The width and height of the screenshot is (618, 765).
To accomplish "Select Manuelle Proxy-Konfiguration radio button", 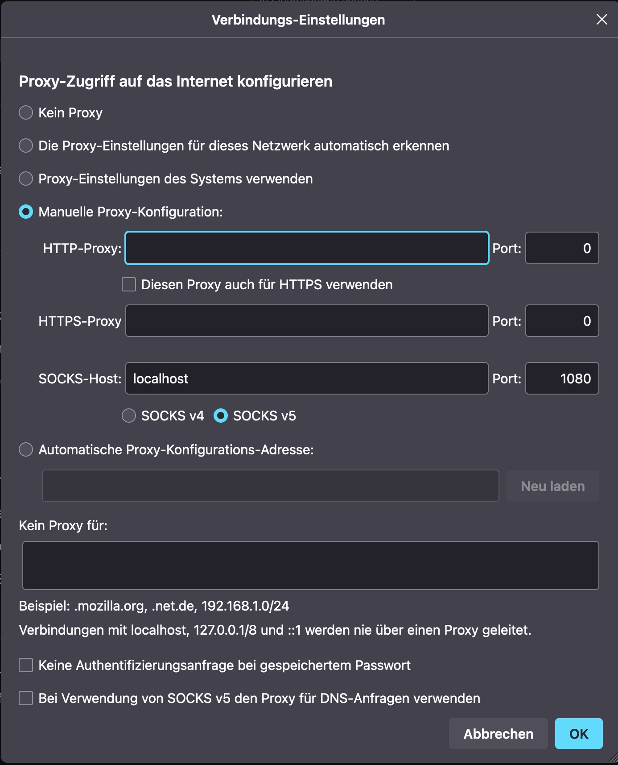I will (x=26, y=212).
